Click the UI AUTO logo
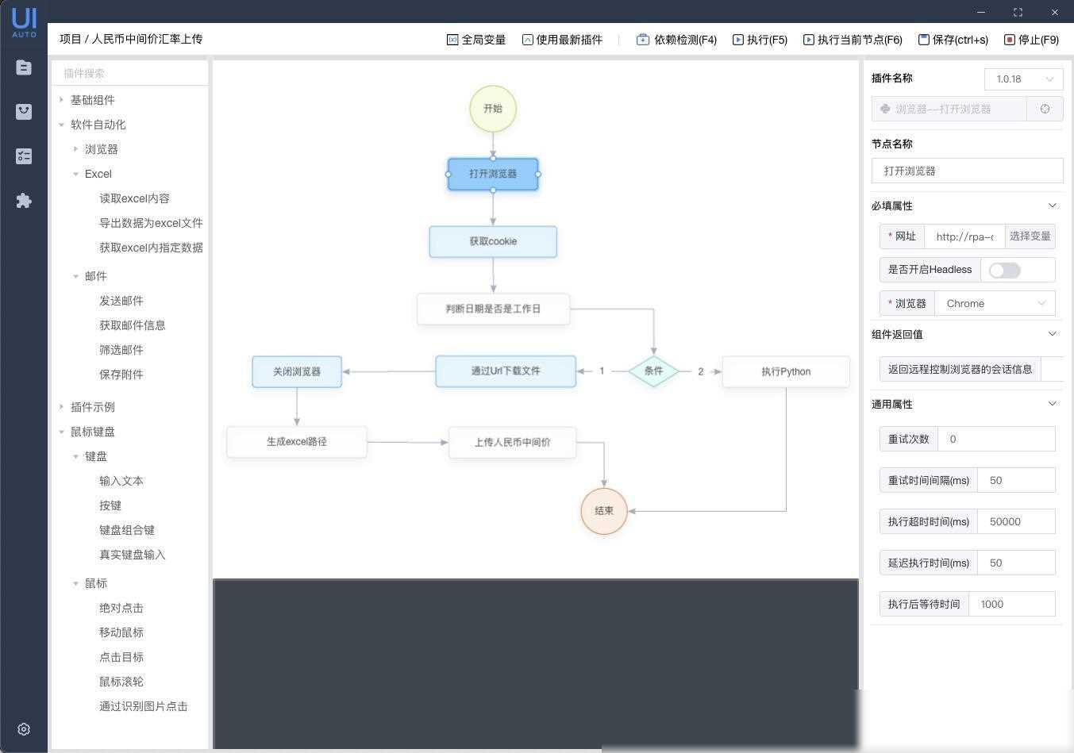The height and width of the screenshot is (753, 1074). [24, 22]
